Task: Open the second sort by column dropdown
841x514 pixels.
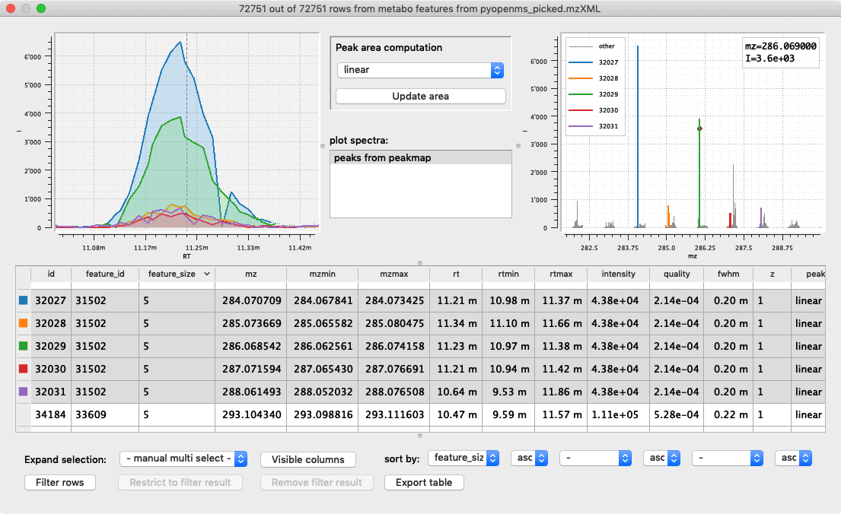Action: 595,458
